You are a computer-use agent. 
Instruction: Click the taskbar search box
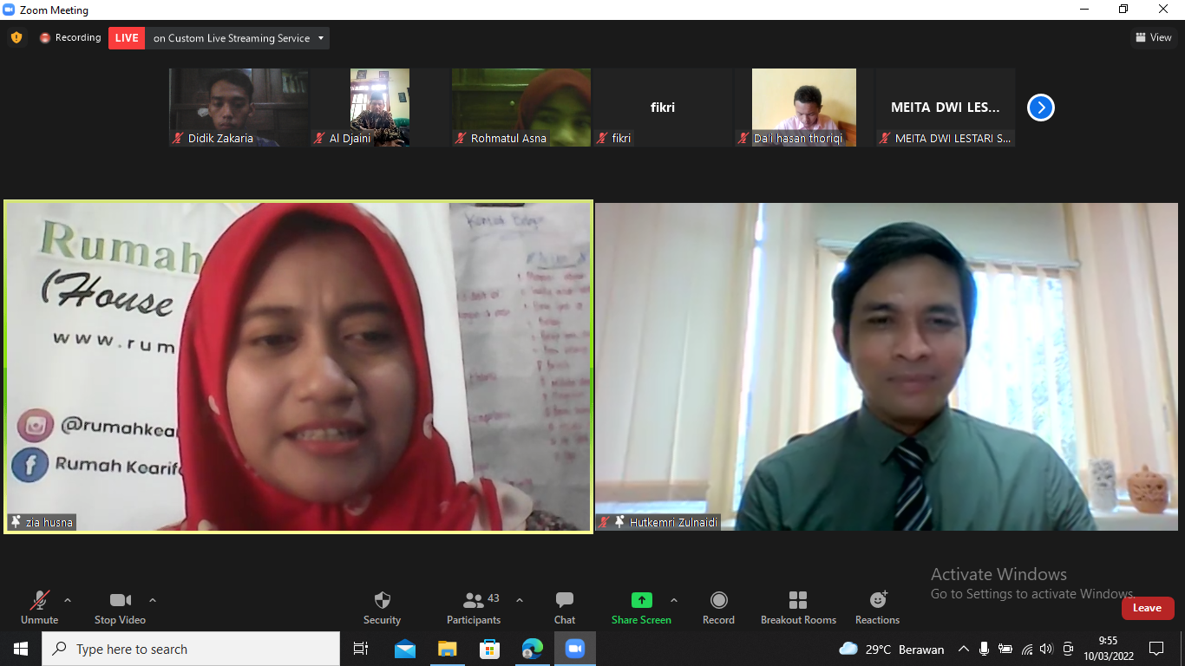click(x=191, y=649)
